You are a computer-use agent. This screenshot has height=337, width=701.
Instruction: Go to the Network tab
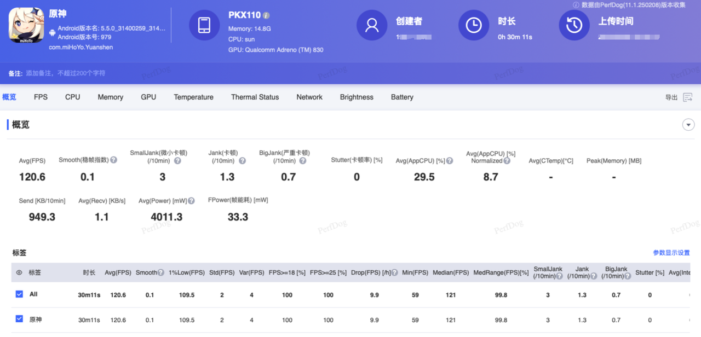pos(309,97)
